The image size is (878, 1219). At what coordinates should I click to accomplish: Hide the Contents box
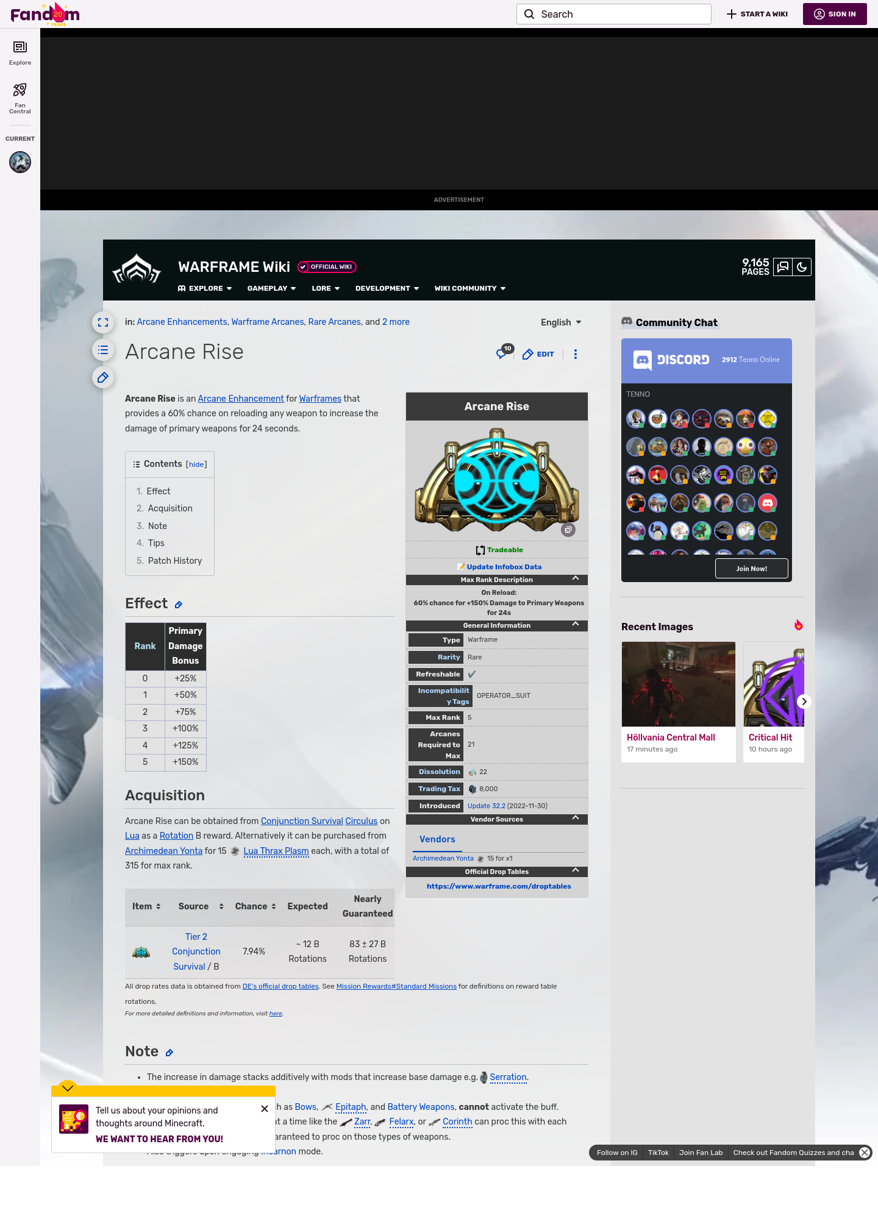pos(196,464)
